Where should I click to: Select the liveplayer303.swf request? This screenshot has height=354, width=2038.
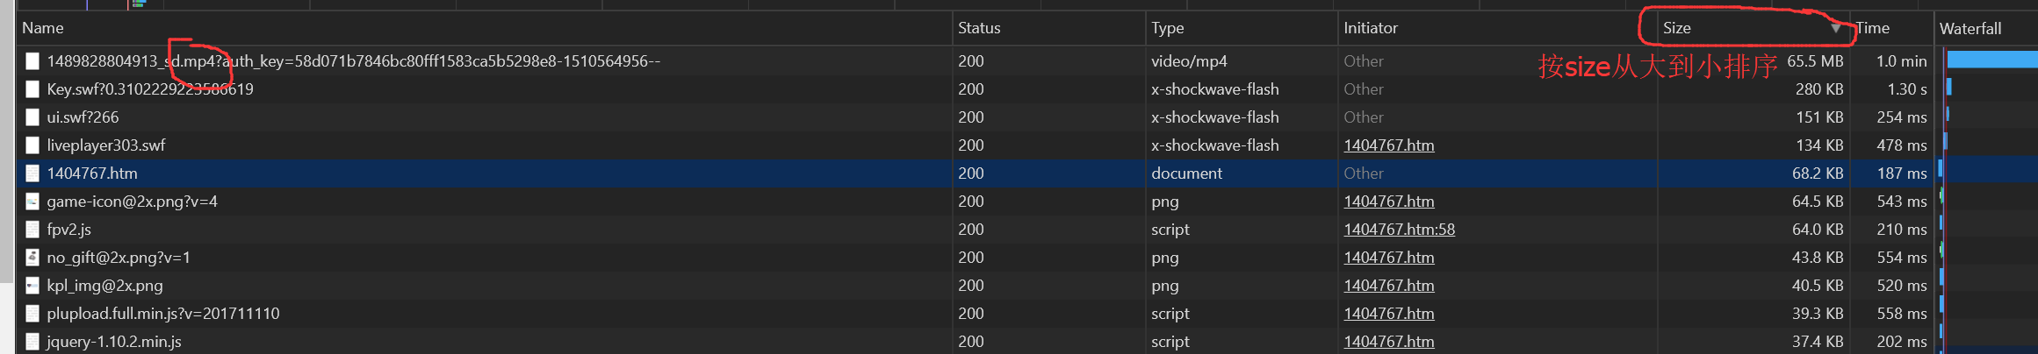pos(106,145)
